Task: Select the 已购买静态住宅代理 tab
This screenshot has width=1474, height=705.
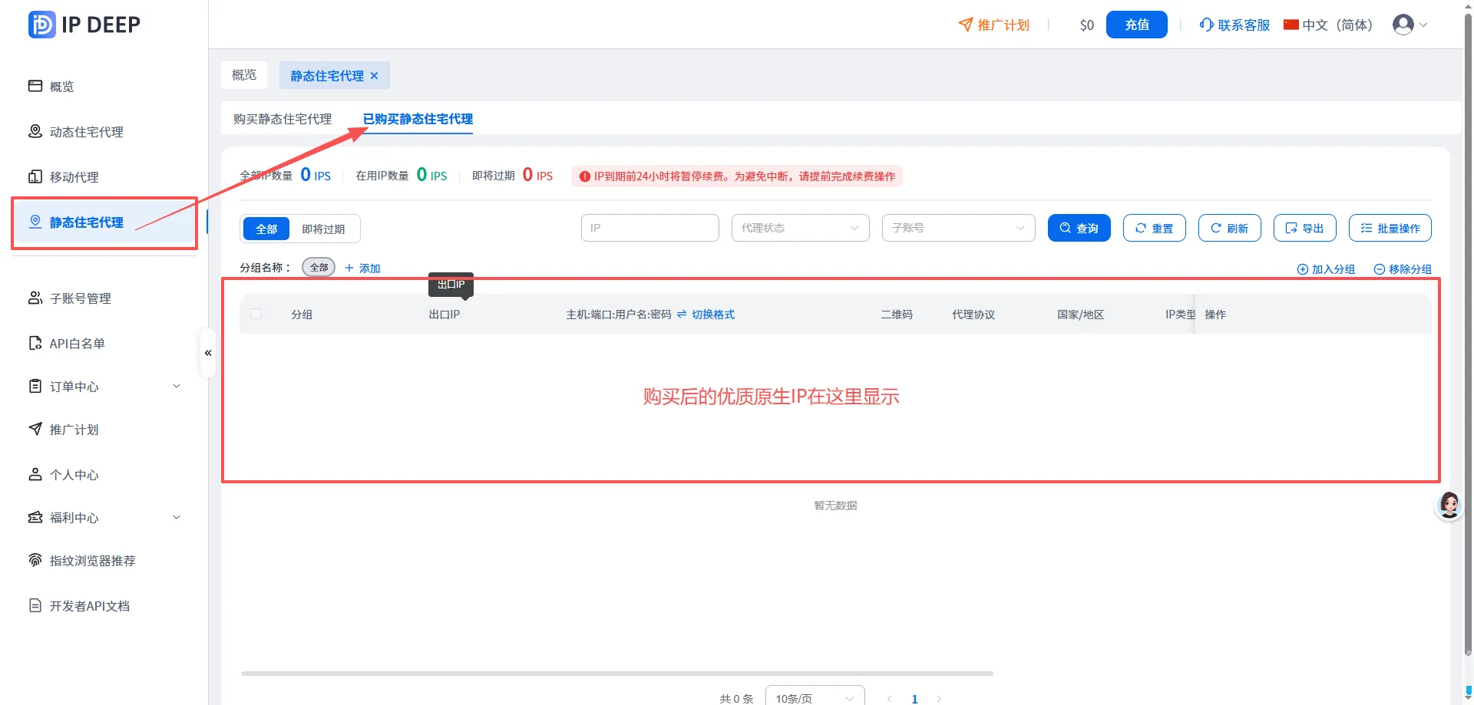Action: pos(418,119)
